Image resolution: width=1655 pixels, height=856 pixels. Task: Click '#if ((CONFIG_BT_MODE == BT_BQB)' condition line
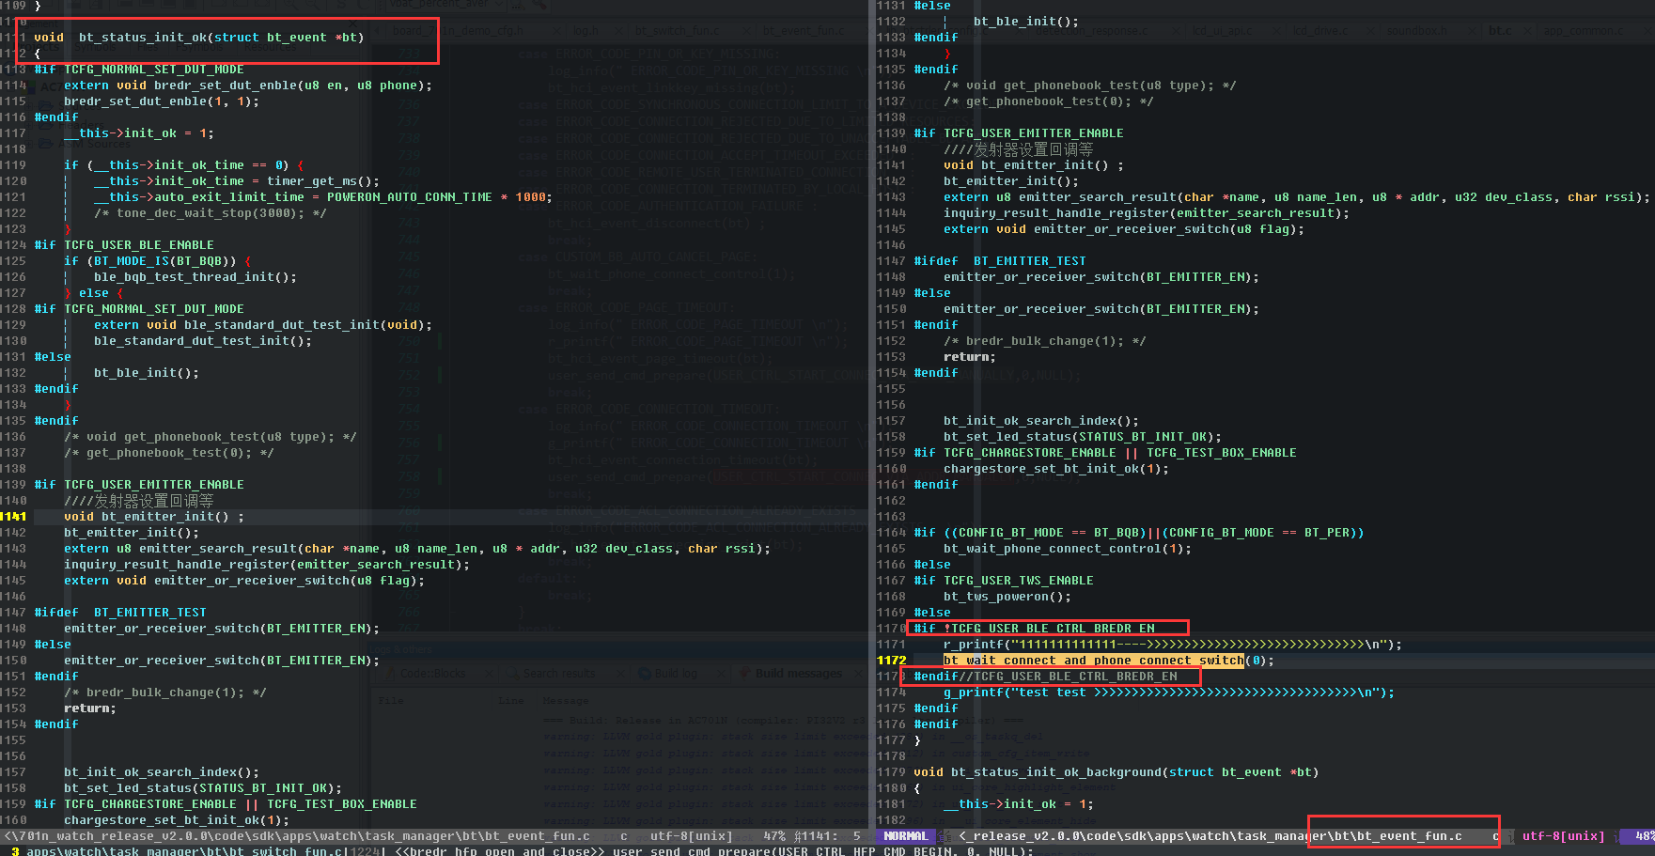click(1139, 532)
